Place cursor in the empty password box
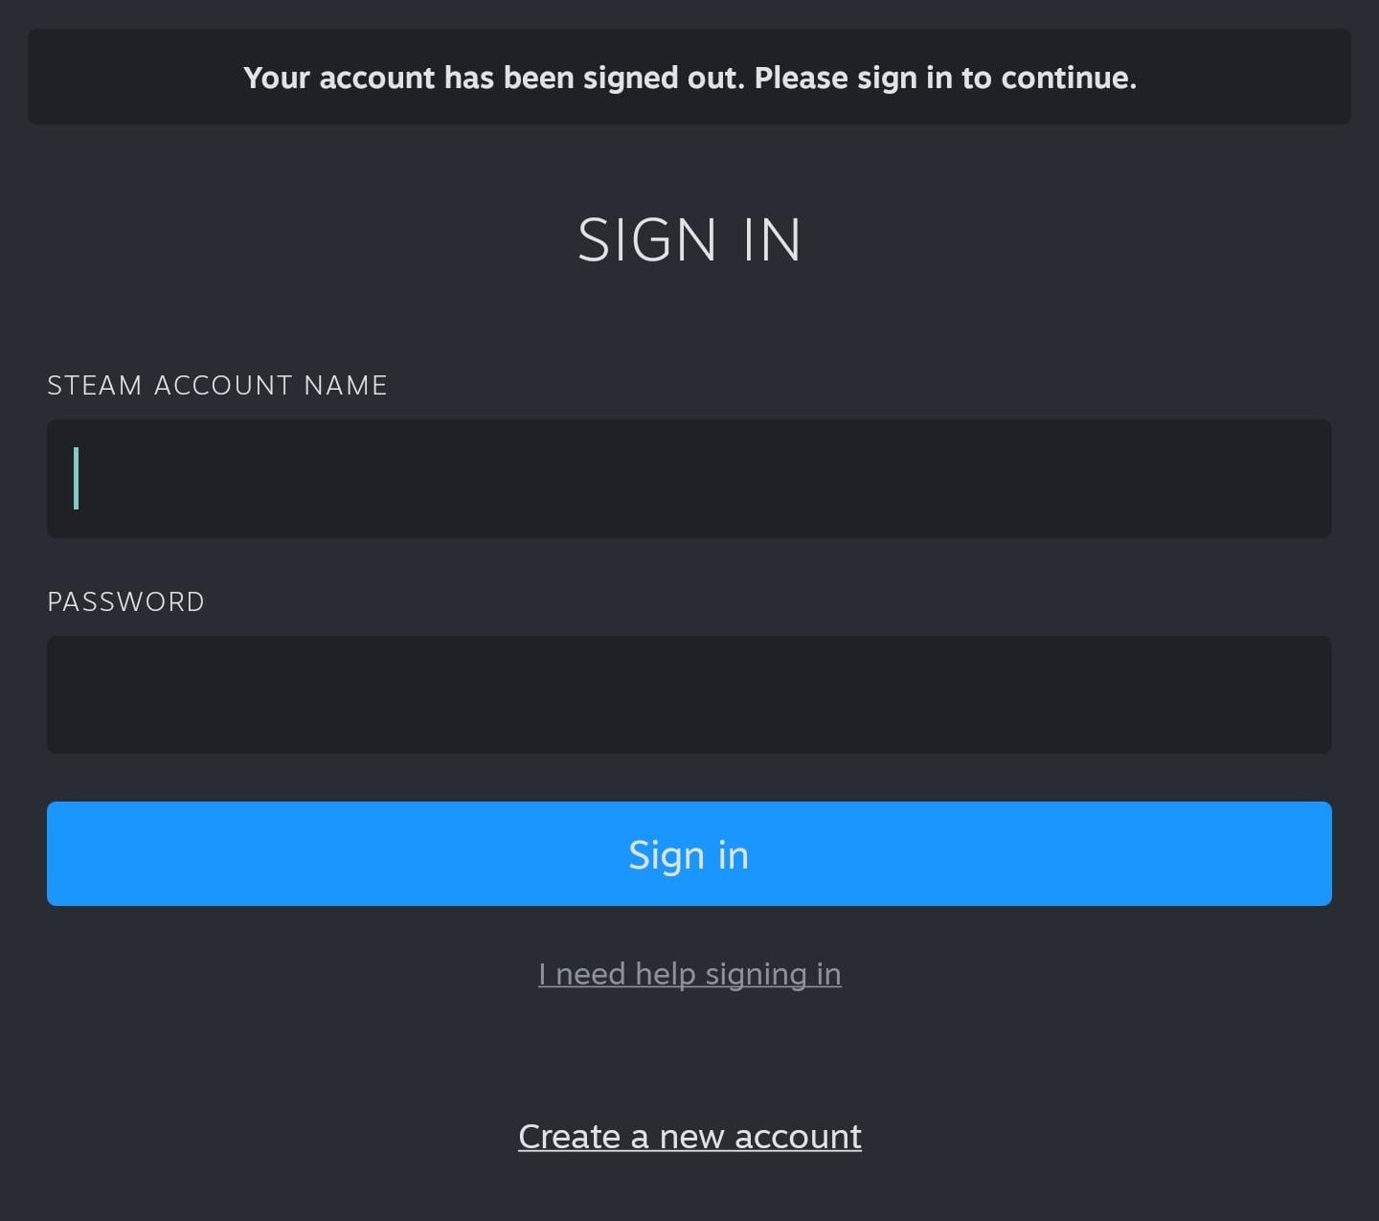Image resolution: width=1379 pixels, height=1221 pixels. pyautogui.click(x=689, y=694)
